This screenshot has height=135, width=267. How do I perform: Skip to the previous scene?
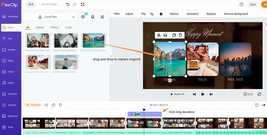click(194, 94)
